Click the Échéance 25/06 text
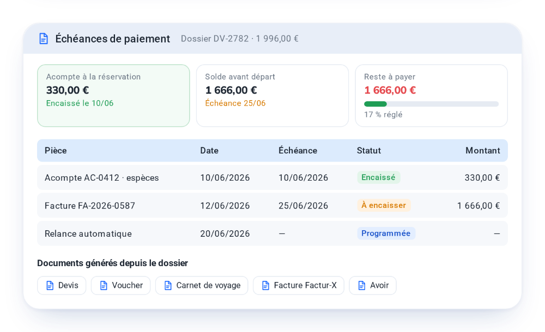Viewport: 545px width, 332px height. pos(235,103)
